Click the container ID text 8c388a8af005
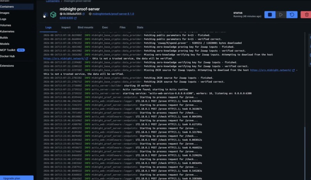This screenshot has width=311, height=180. point(72,14)
